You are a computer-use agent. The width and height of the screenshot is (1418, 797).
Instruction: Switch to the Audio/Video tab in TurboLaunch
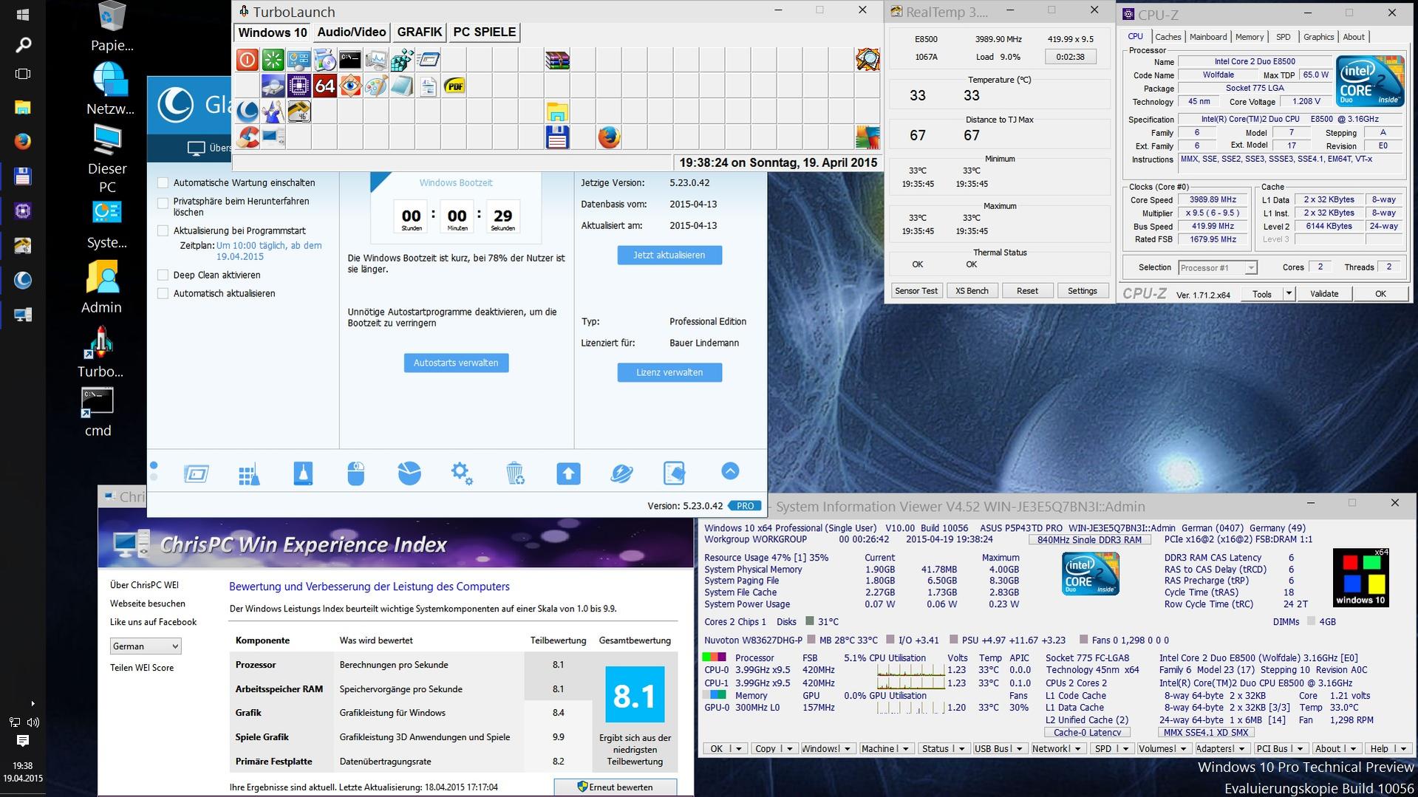click(x=352, y=33)
